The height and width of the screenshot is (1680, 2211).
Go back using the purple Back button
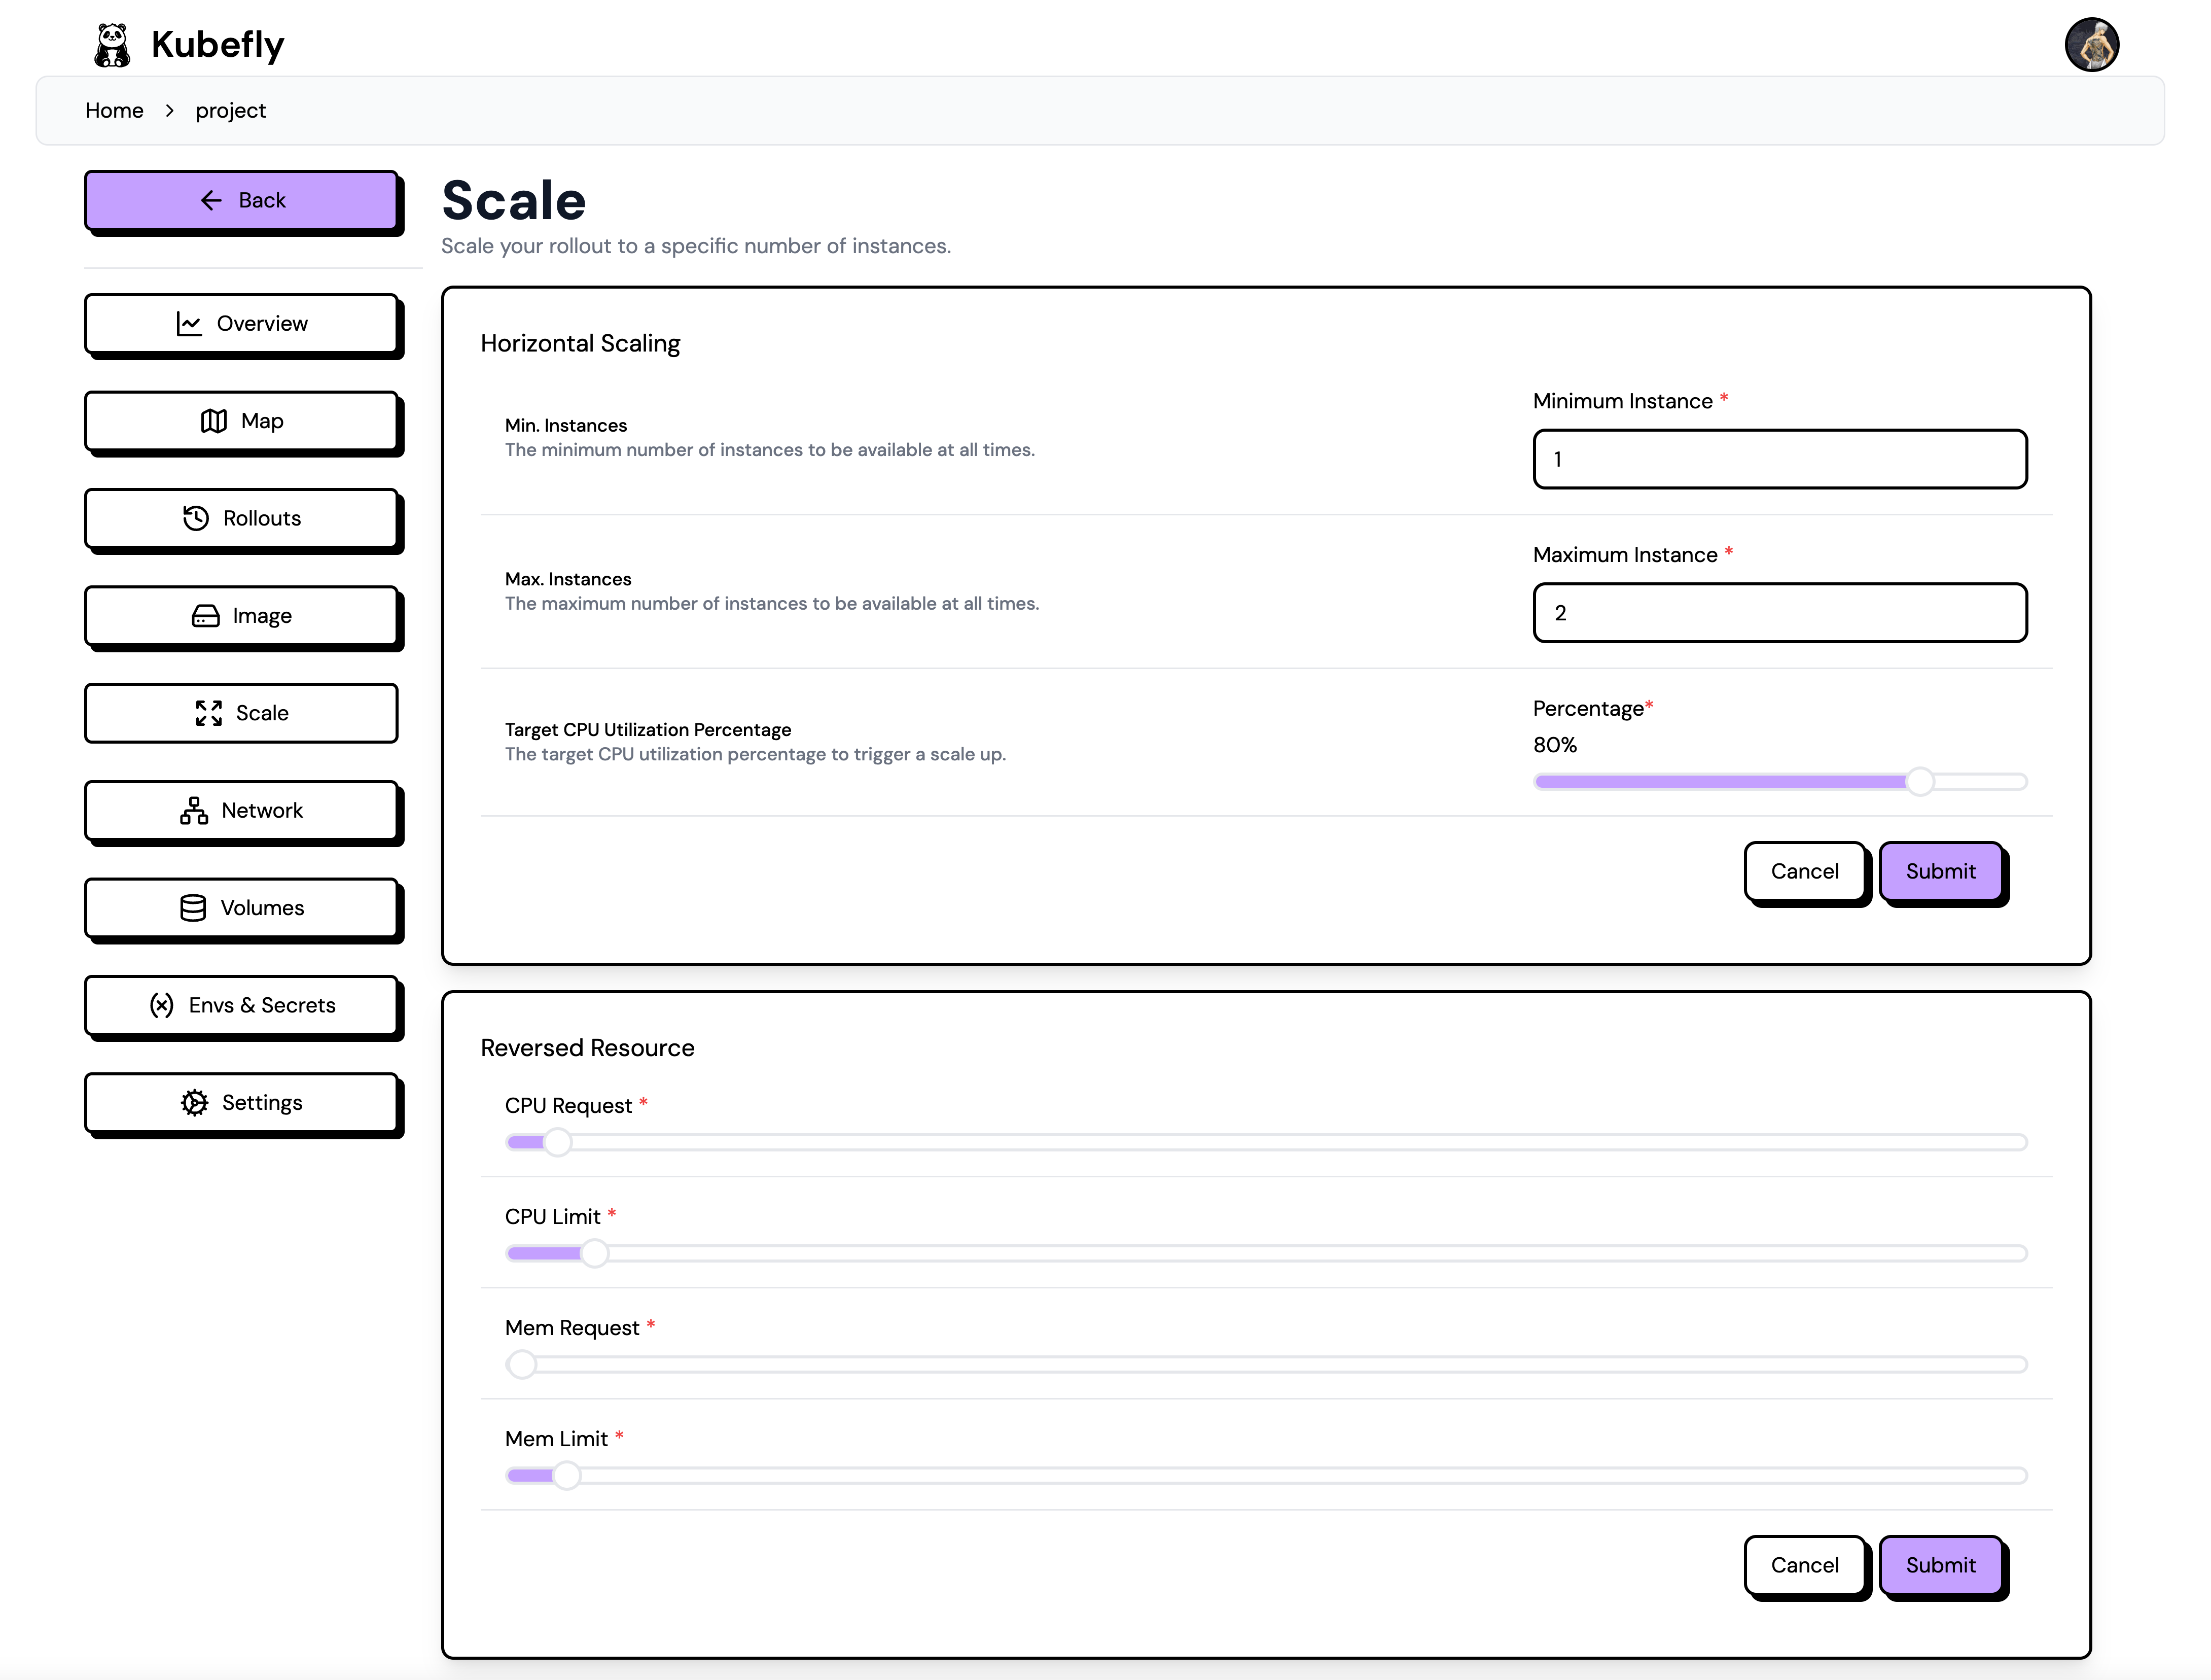[x=242, y=200]
